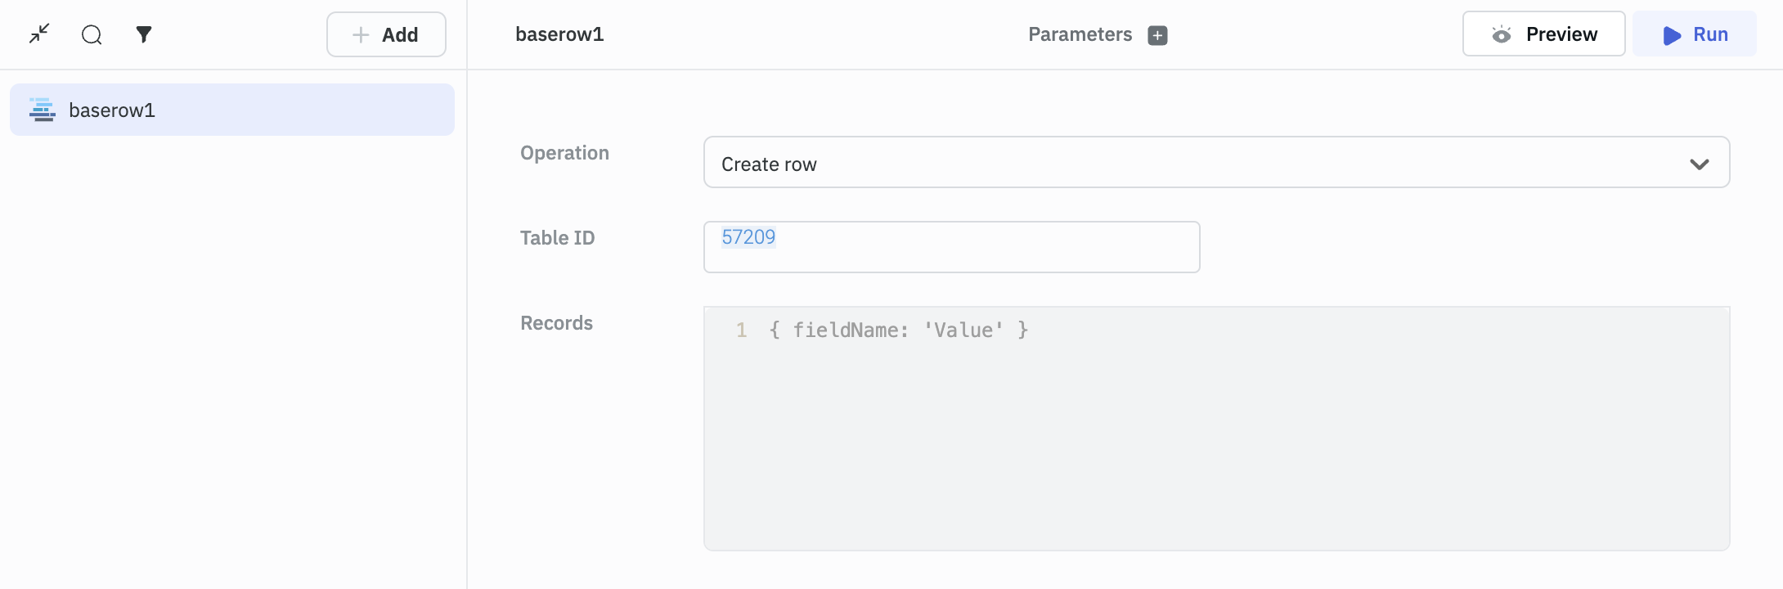The image size is (1783, 589).
Task: Click line number 1 in Records editor
Action: click(x=741, y=330)
